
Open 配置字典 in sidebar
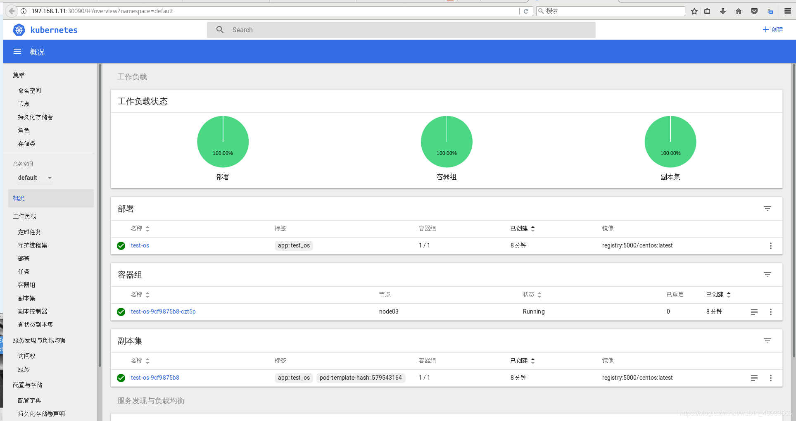click(29, 401)
